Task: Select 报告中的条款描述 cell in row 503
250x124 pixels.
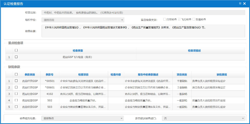Action: pos(148,107)
